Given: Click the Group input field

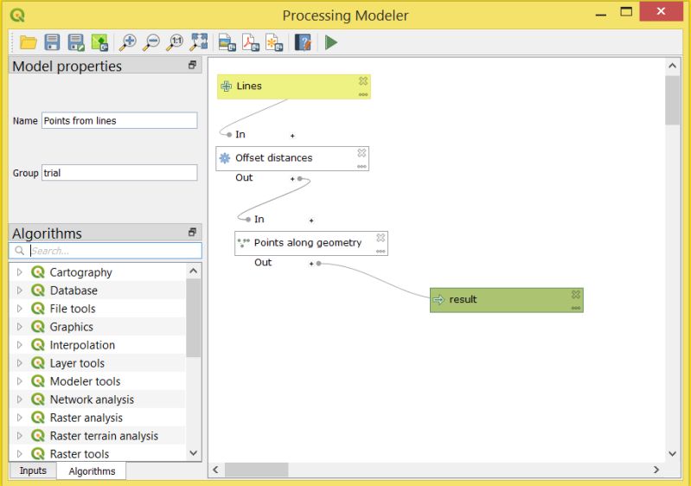Looking at the screenshot, I should click(119, 173).
